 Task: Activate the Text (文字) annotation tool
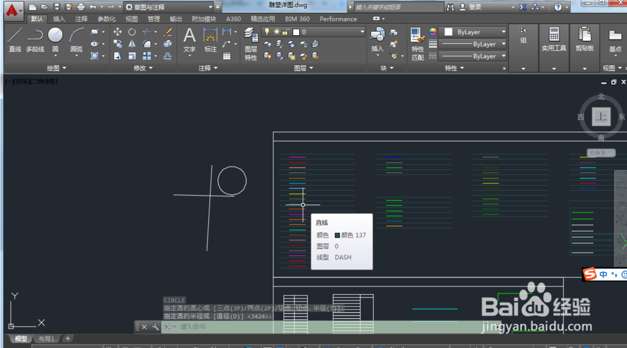[189, 40]
